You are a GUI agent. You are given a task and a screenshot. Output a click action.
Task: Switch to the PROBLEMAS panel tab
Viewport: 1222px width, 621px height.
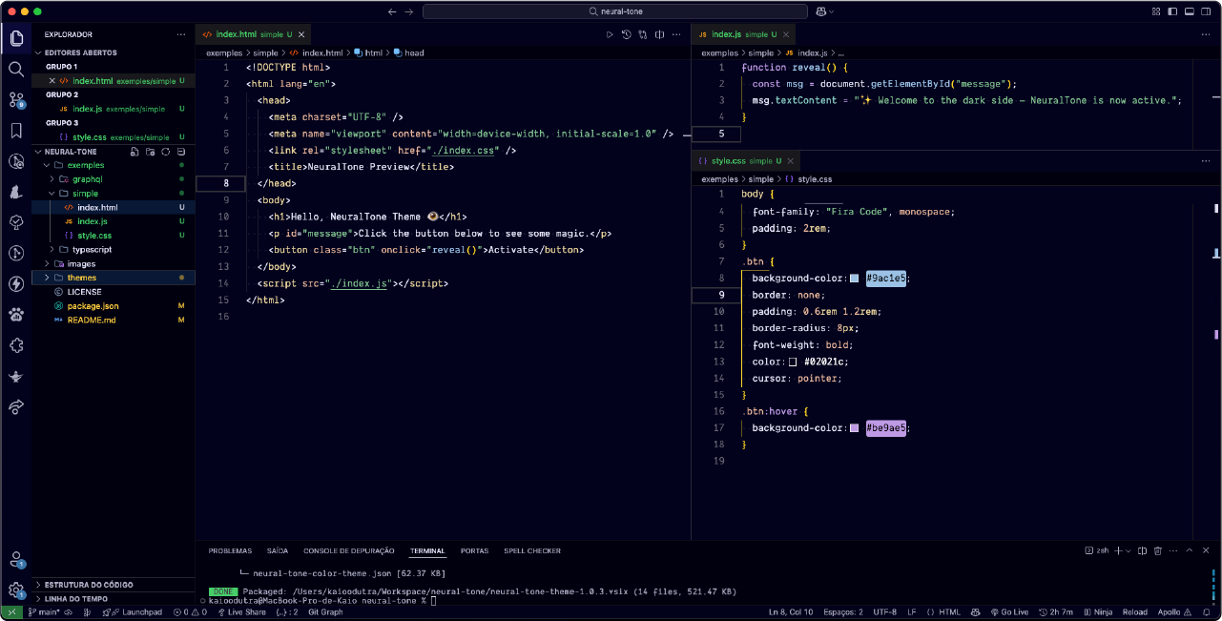pyautogui.click(x=230, y=550)
